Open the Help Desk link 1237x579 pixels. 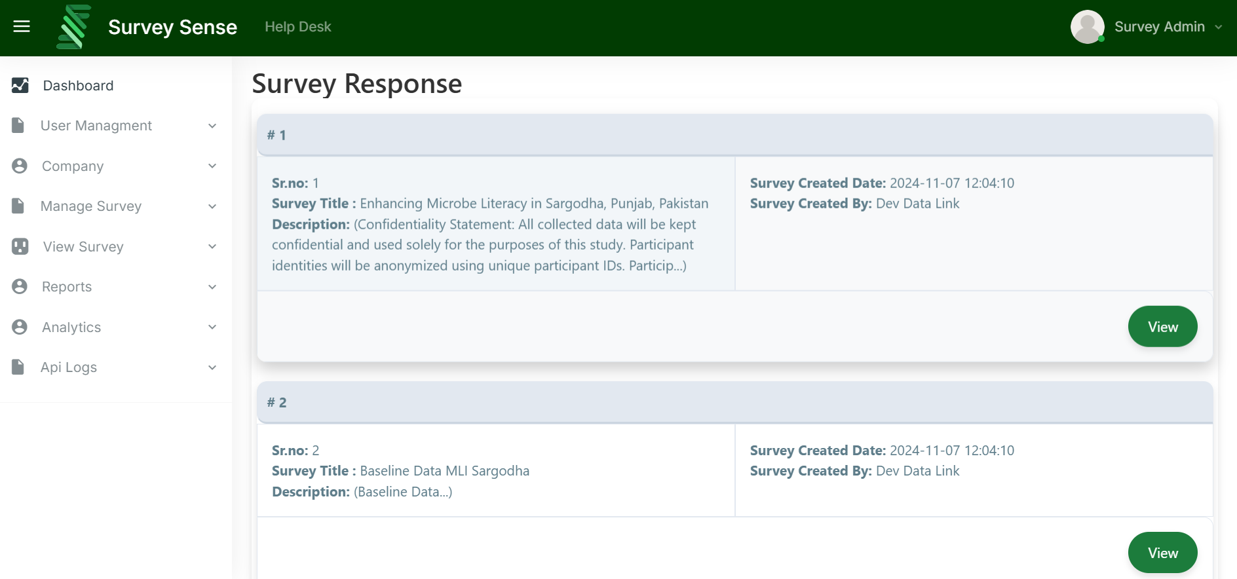tap(297, 27)
